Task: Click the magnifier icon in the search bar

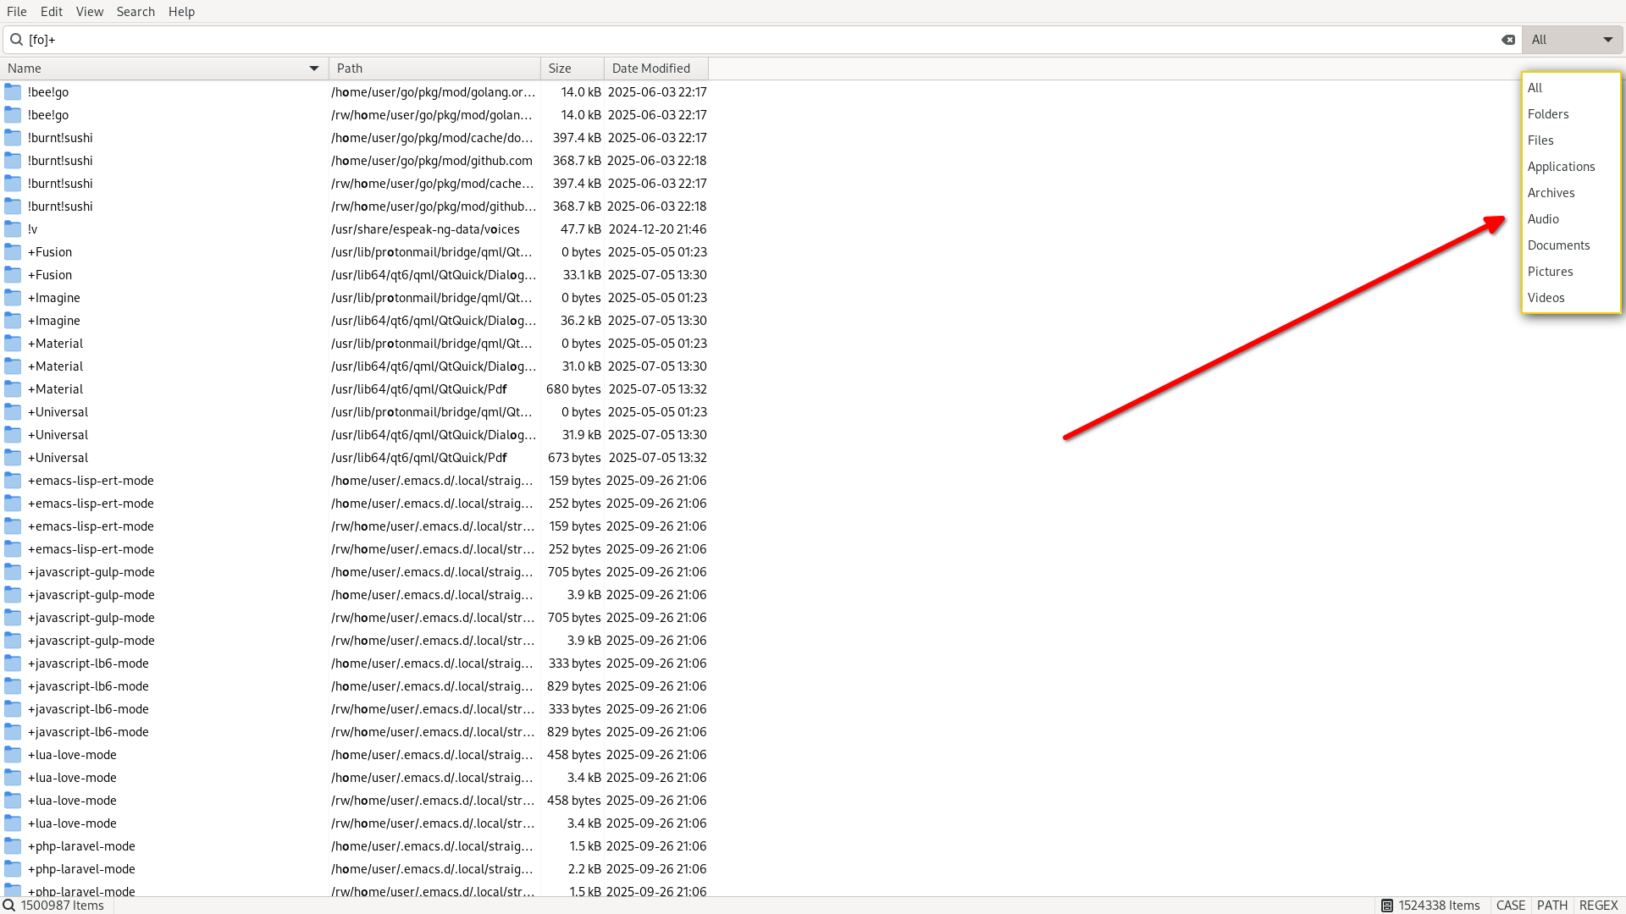Action: pyautogui.click(x=16, y=39)
